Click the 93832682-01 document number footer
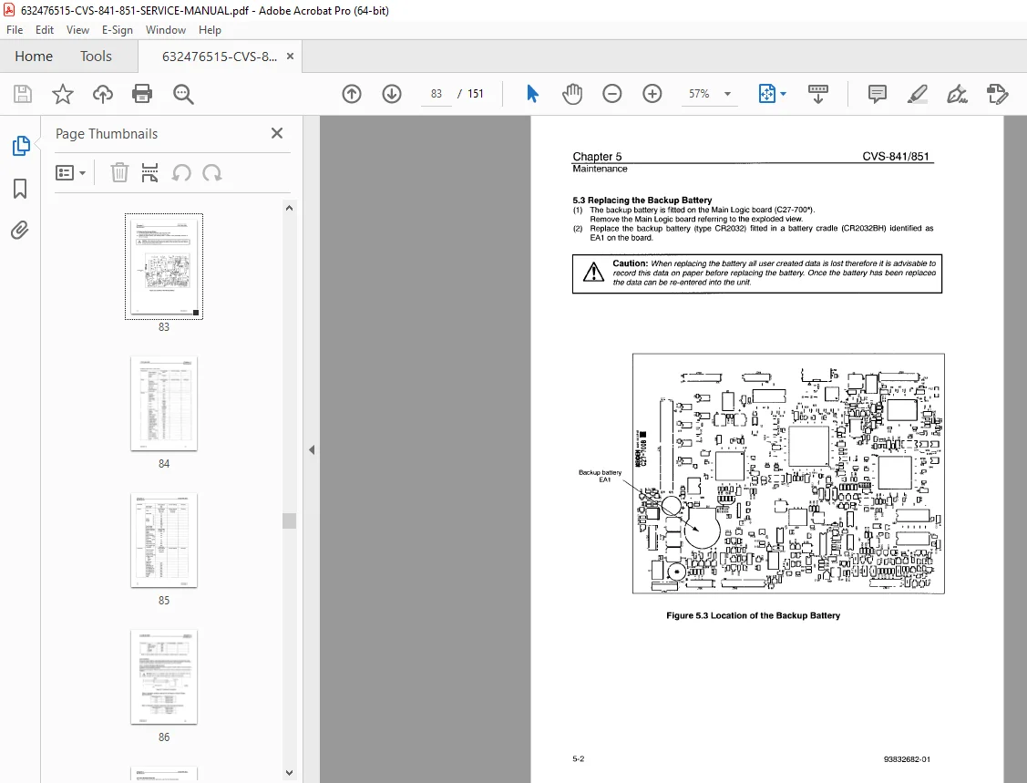Viewport: 1027px width, 783px height. pyautogui.click(x=907, y=759)
